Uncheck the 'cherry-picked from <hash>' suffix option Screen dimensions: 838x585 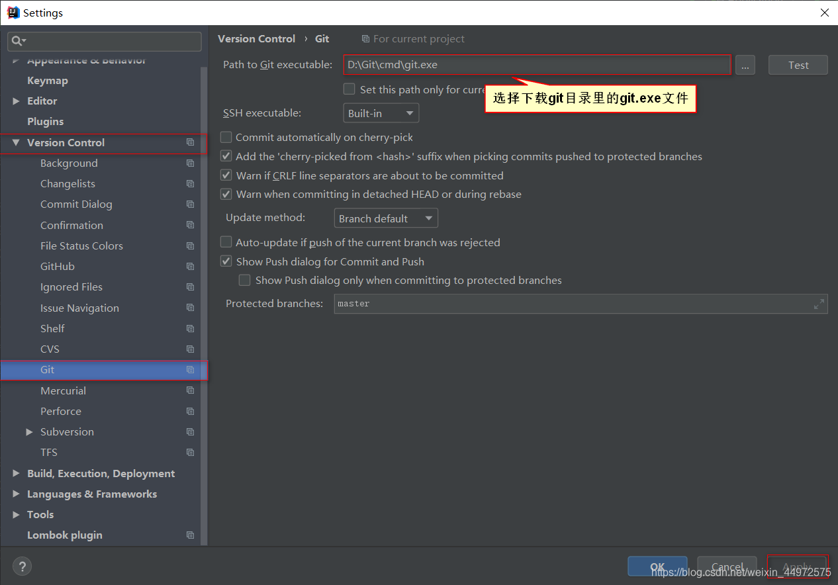226,156
